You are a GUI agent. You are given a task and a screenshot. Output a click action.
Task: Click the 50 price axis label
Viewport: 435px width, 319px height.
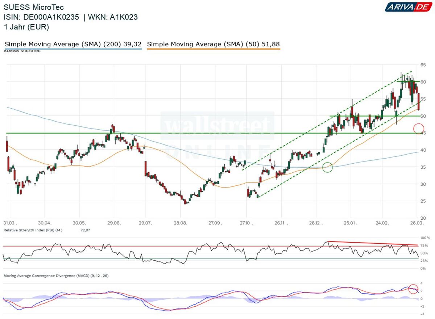point(423,116)
